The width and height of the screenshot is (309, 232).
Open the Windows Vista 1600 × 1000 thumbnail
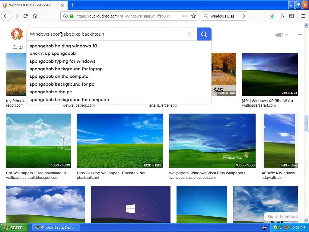coord(212,141)
